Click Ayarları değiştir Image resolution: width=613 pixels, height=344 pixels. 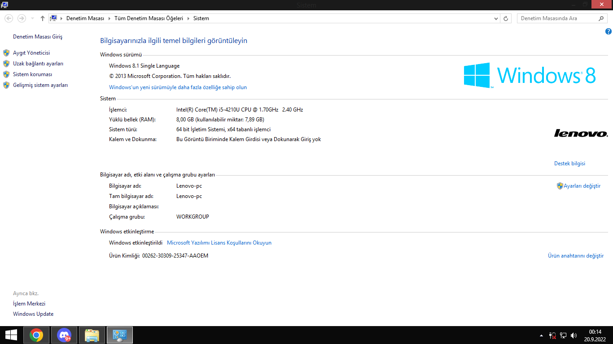pyautogui.click(x=582, y=186)
